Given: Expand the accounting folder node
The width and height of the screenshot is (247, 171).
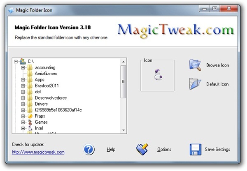Looking at the screenshot, I should tap(23, 68).
